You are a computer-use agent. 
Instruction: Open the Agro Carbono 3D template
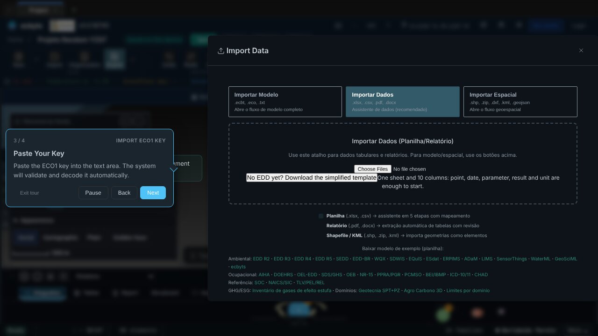point(423,290)
